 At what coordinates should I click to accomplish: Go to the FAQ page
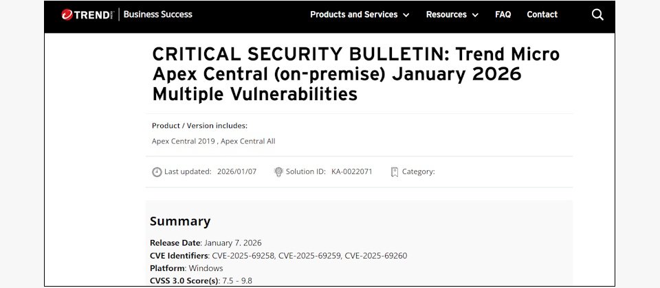(x=503, y=14)
